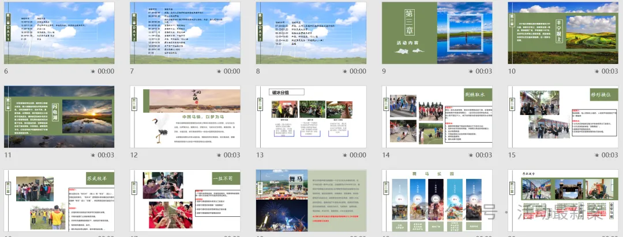This screenshot has height=237, width=623.
Task: Select slide 12 thumbnail with the crane illustration
Action: pyautogui.click(x=185, y=117)
